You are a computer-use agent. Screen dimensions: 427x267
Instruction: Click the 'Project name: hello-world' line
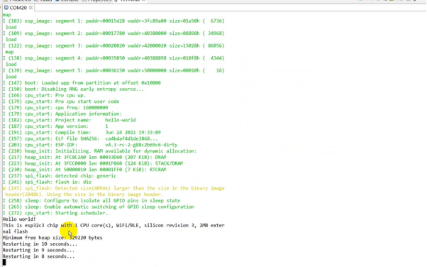click(x=70, y=120)
